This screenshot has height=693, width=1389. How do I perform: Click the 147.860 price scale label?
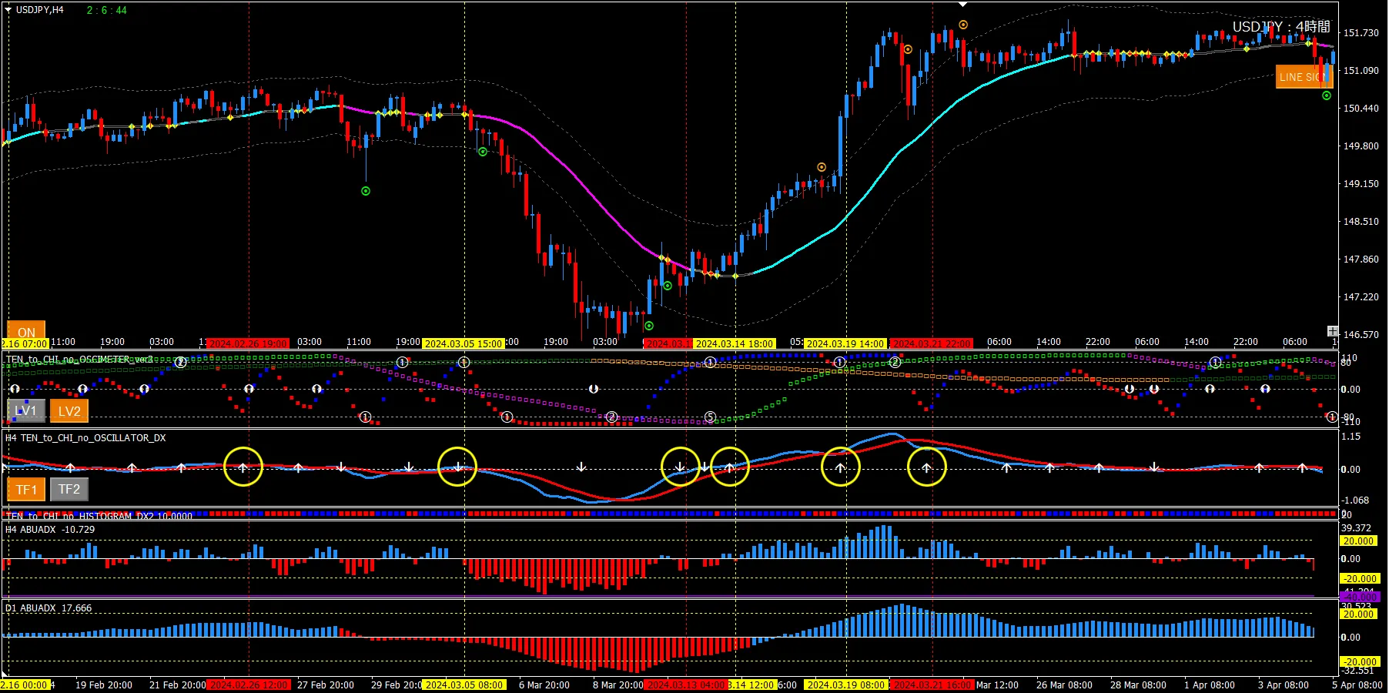(1361, 259)
